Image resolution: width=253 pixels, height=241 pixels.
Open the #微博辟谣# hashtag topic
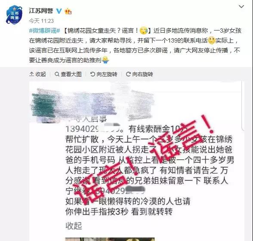[45, 31]
